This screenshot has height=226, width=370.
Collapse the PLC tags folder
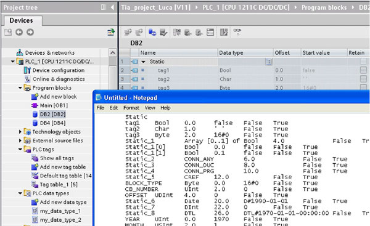tap(20, 149)
